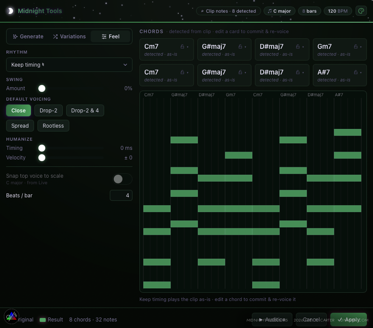
Task: Toggle Snap top voice to scale switch
Action: click(x=122, y=179)
